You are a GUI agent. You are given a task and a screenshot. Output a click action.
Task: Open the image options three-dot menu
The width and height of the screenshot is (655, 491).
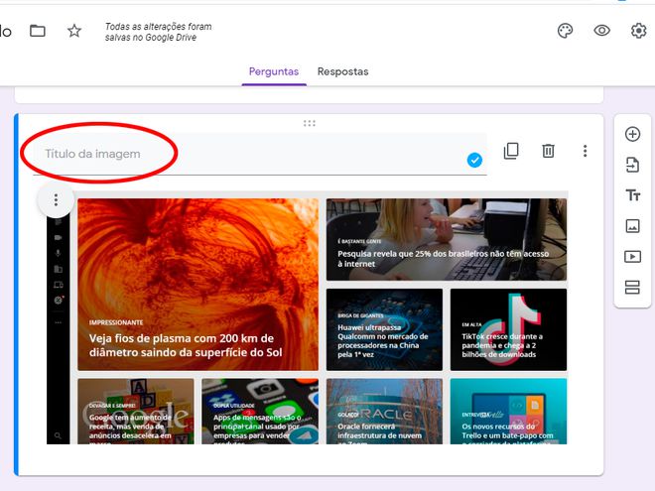tap(56, 200)
